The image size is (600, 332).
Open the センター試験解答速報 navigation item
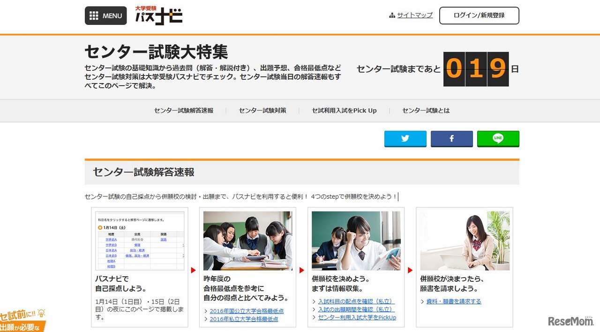[x=184, y=110]
